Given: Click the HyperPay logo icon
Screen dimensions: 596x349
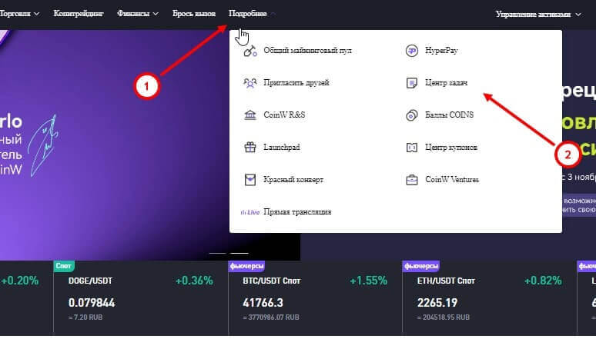Looking at the screenshot, I should pyautogui.click(x=411, y=51).
